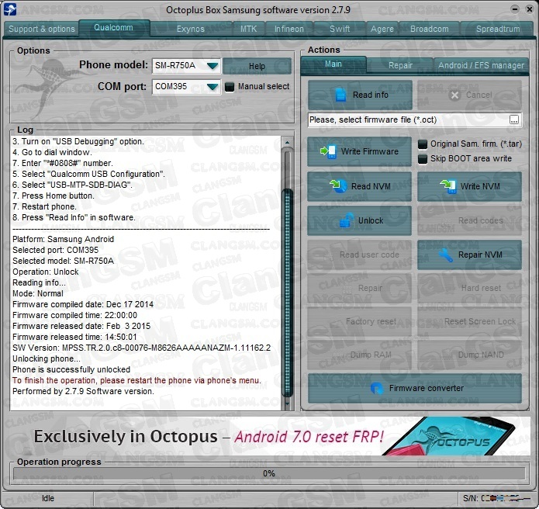Click the Reset Screen Lock button
The height and width of the screenshot is (509, 539).
pyautogui.click(x=469, y=321)
